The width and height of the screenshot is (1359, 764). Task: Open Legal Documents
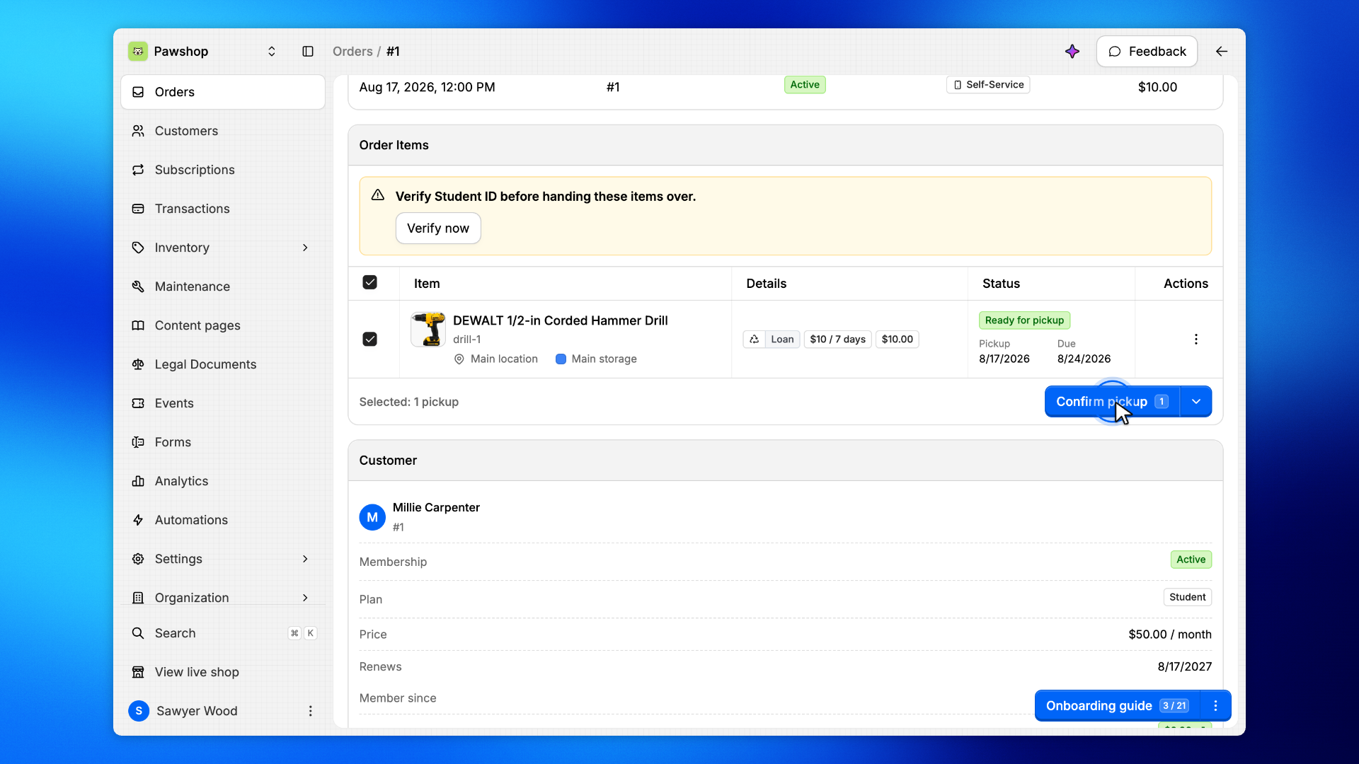pos(223,364)
